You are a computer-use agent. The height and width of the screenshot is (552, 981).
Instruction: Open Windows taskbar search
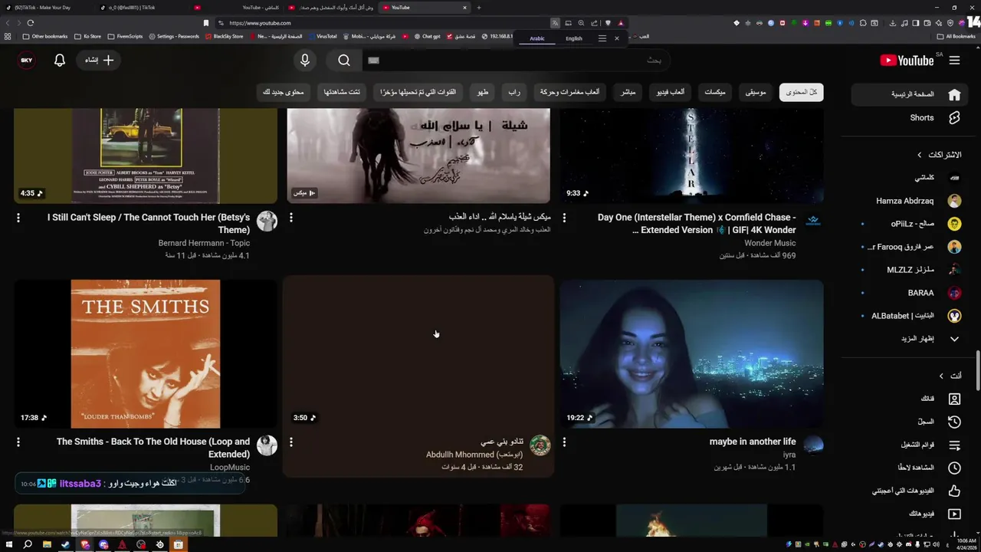[x=28, y=544]
